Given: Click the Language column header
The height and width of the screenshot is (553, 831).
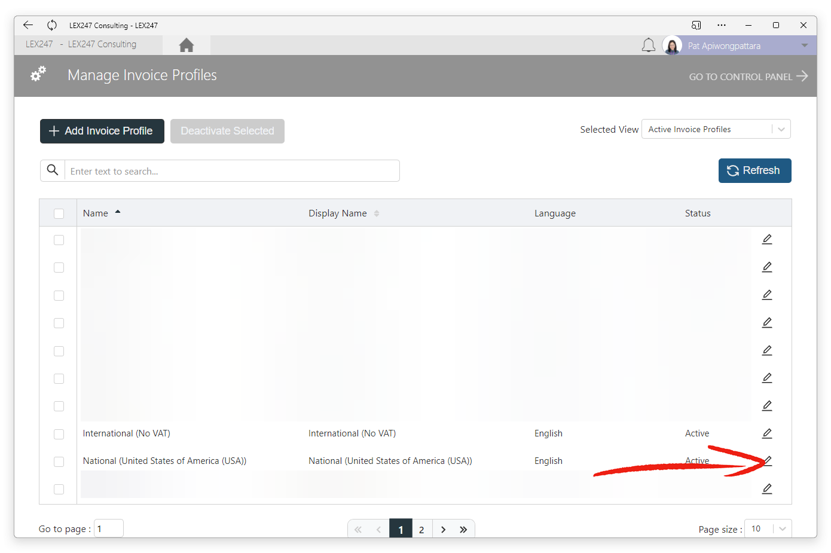Looking at the screenshot, I should point(555,213).
